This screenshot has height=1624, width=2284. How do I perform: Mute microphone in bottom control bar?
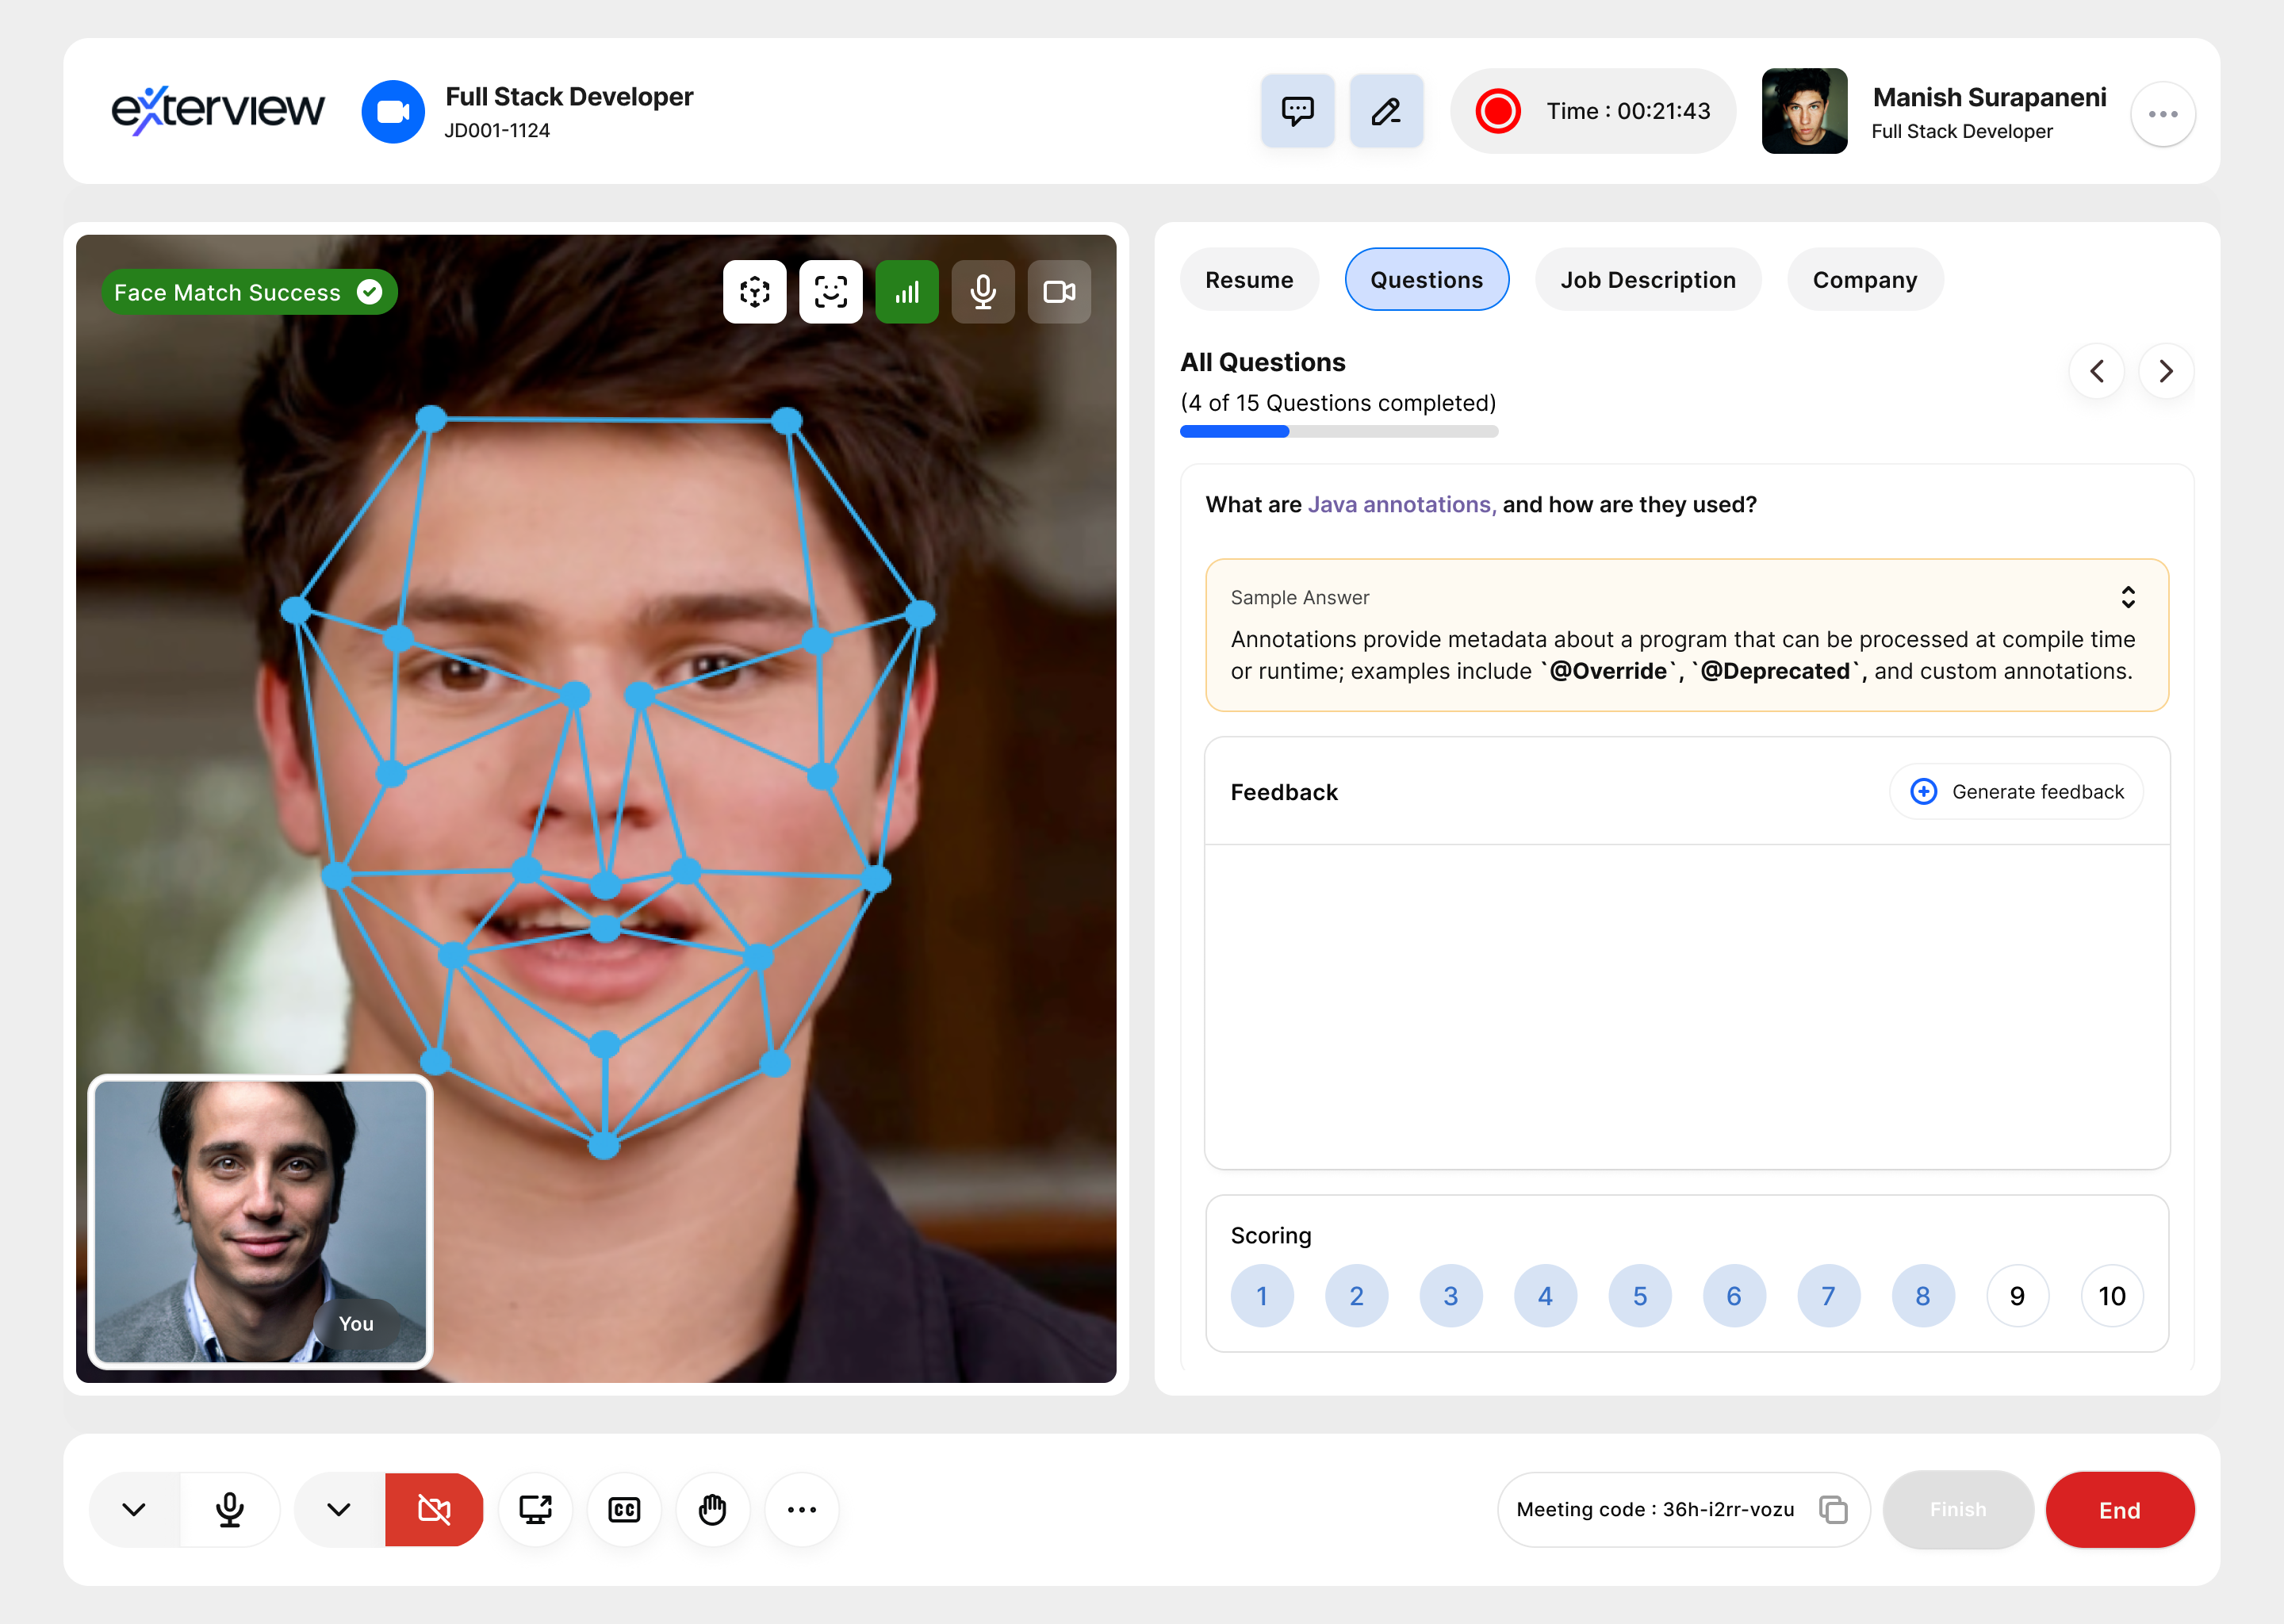[x=230, y=1509]
